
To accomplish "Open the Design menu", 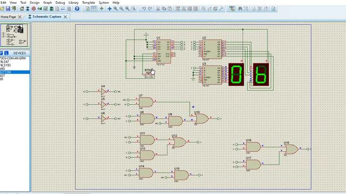I will tap(35, 3).
